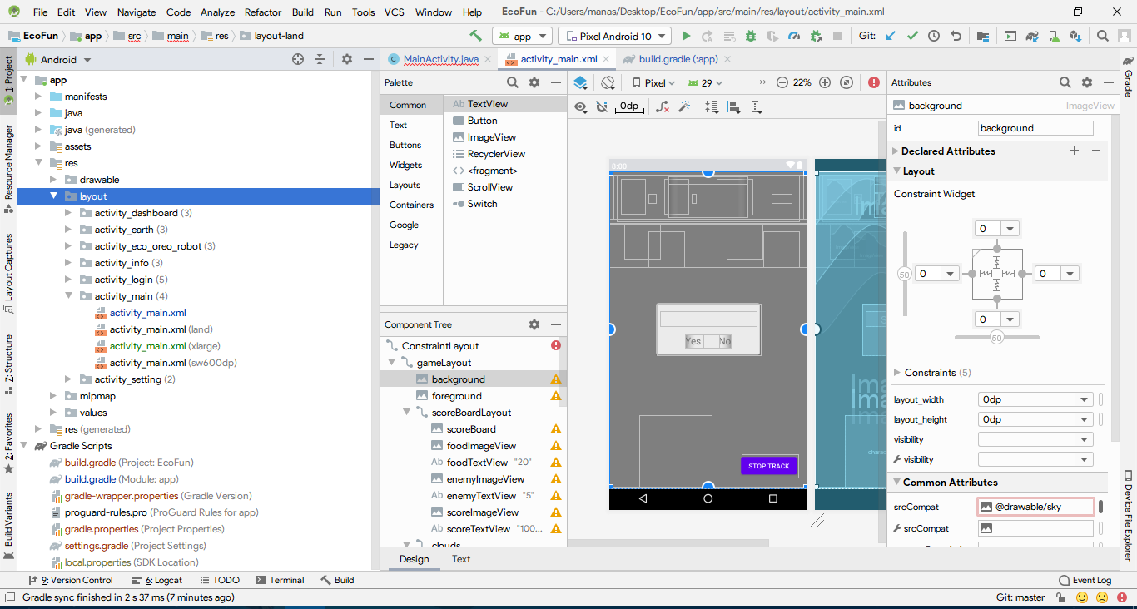Click the Git update project arrow
The height and width of the screenshot is (609, 1137).
tap(891, 36)
